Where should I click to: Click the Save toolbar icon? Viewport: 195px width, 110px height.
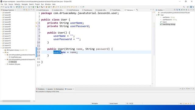6,7
